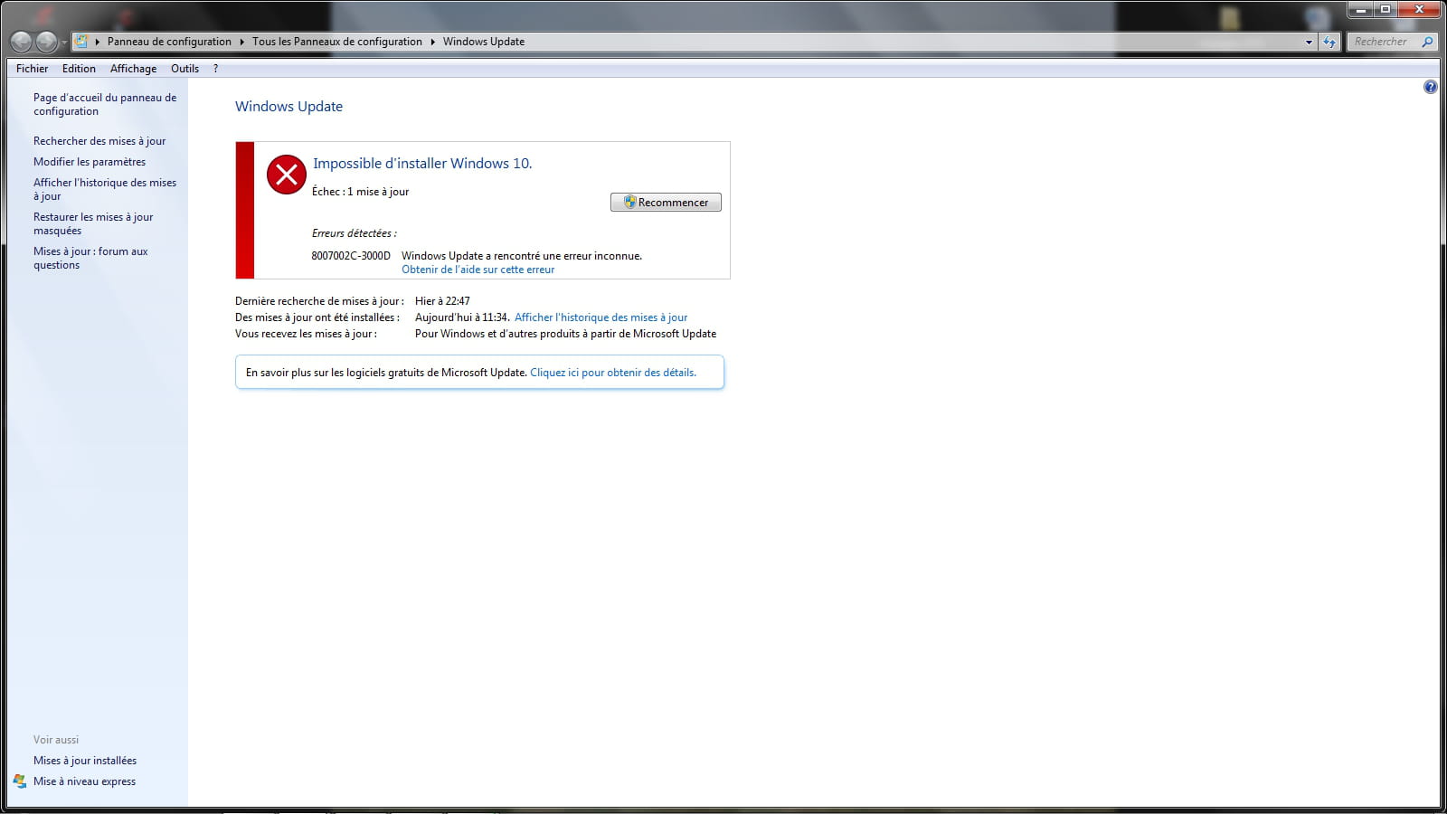Expand arrow after Panneau de configuration
Image resolution: width=1447 pixels, height=814 pixels.
(x=241, y=42)
